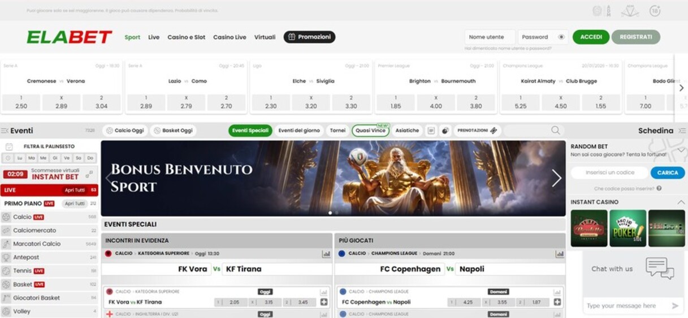Advance the match carousel right arrow

pos(681,88)
